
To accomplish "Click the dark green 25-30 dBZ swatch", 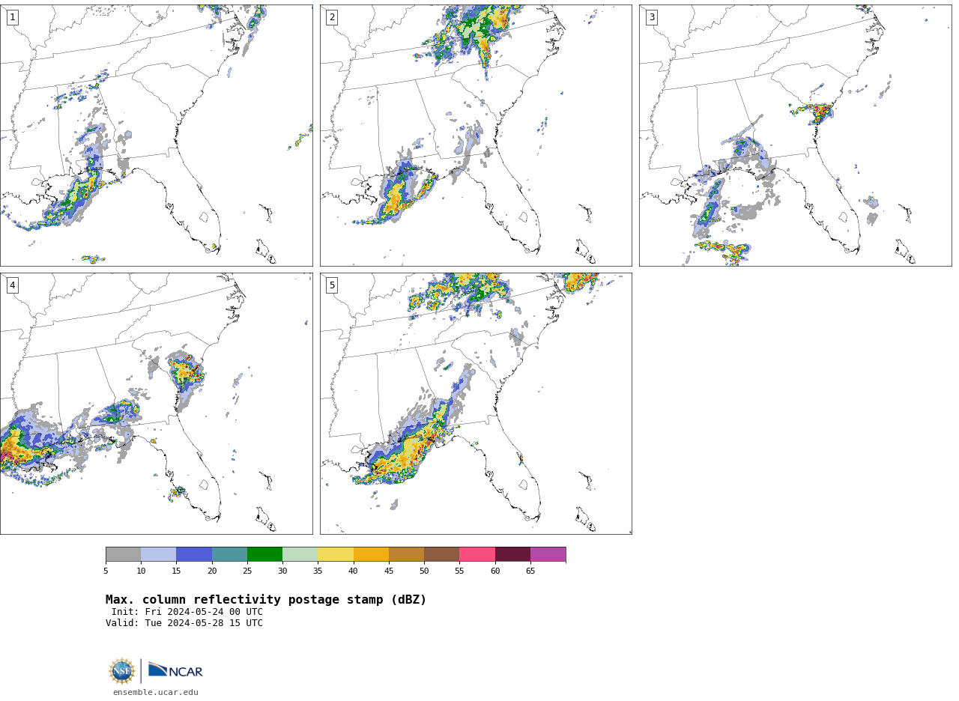I will [x=264, y=554].
